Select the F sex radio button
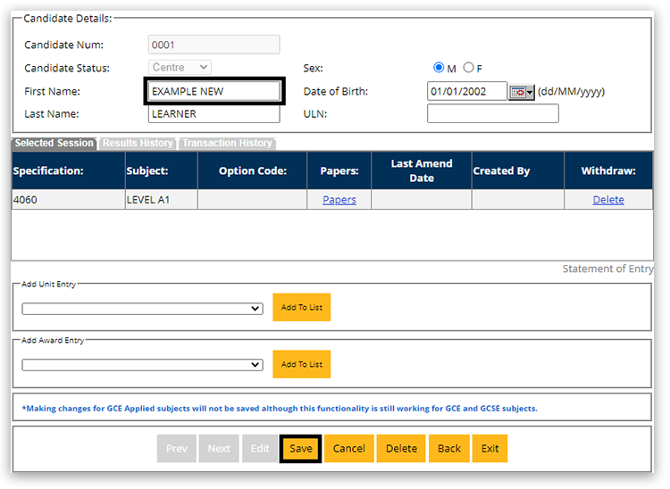This screenshot has width=670, height=489. pyautogui.click(x=468, y=68)
